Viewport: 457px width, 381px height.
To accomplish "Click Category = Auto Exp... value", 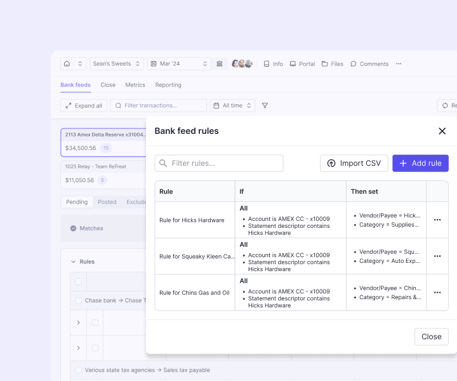I will [390, 261].
